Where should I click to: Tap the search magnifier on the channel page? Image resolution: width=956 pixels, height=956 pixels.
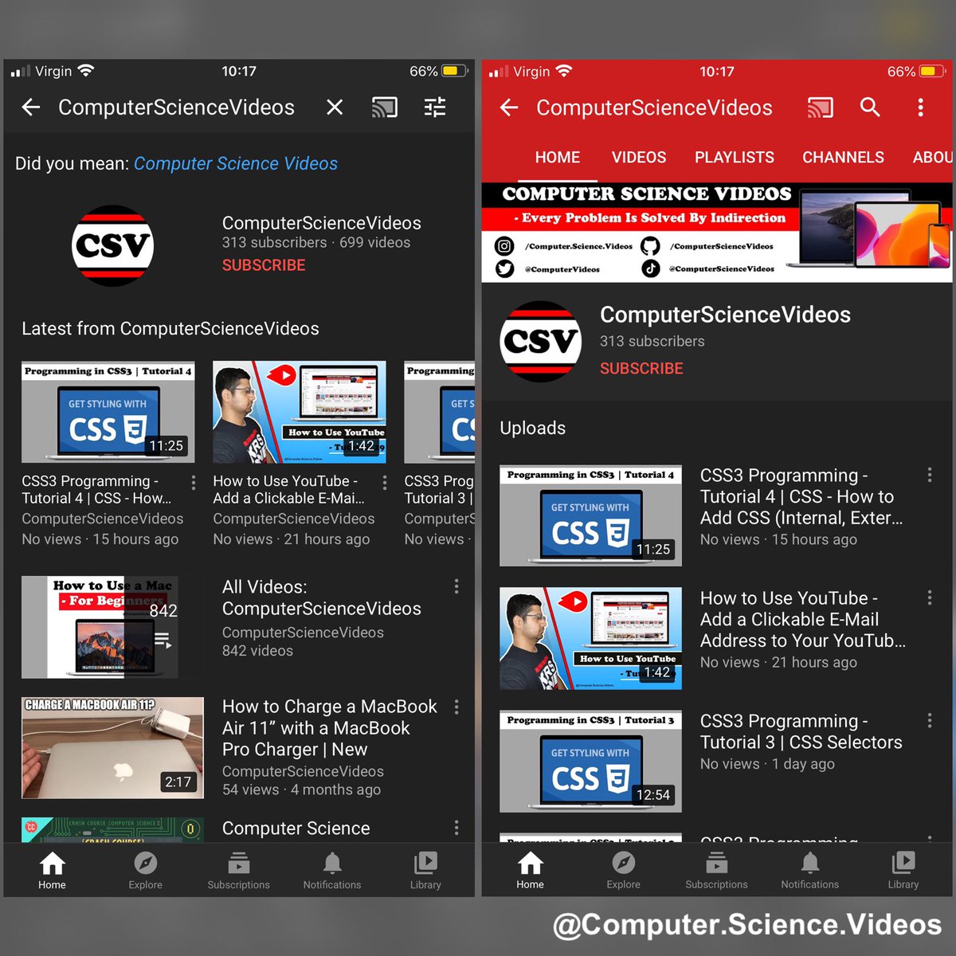pos(870,108)
